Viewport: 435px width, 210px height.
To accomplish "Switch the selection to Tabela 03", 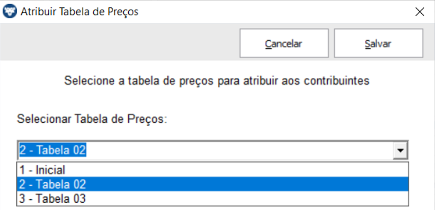I will (x=213, y=198).
